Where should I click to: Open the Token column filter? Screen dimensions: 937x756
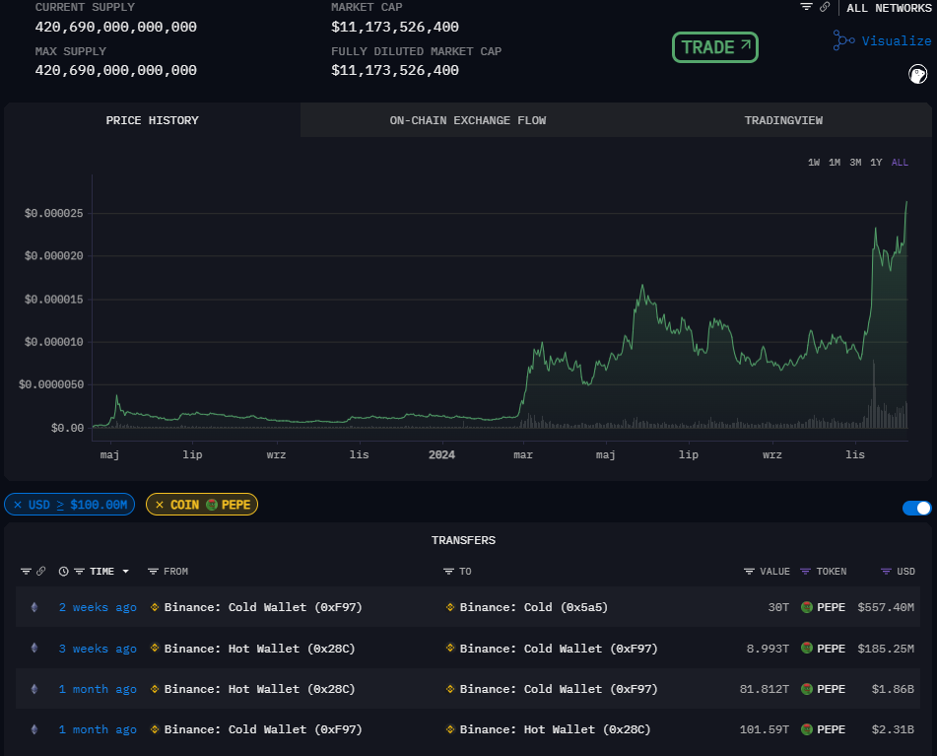806,572
